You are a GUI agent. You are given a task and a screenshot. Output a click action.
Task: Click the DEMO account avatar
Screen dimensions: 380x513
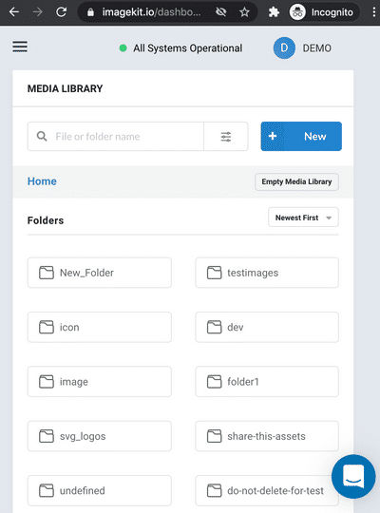click(x=284, y=48)
